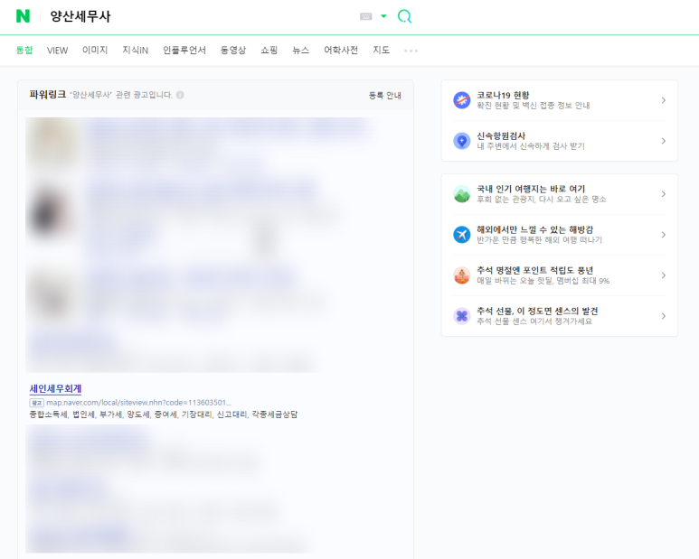Open the 이미지 tab
The height and width of the screenshot is (559, 699).
tap(95, 50)
